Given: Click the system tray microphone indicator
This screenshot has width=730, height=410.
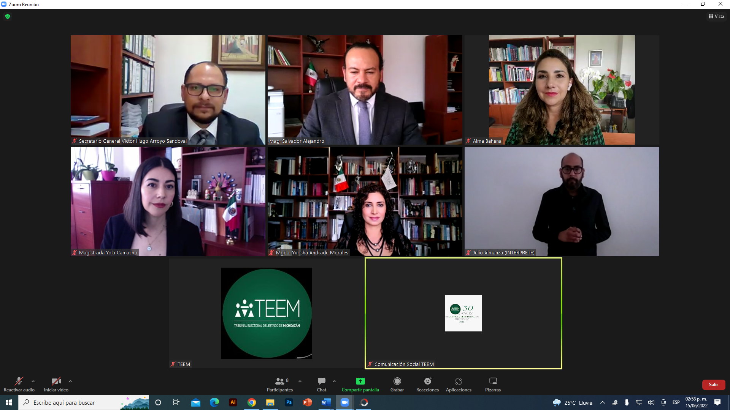Looking at the screenshot, I should (x=627, y=402).
